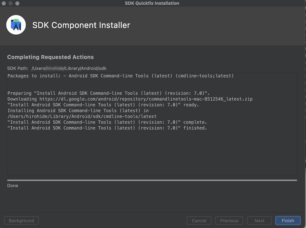Screen dimensions: 306x228
Task: Click the installation progress bar
Action: point(152,180)
